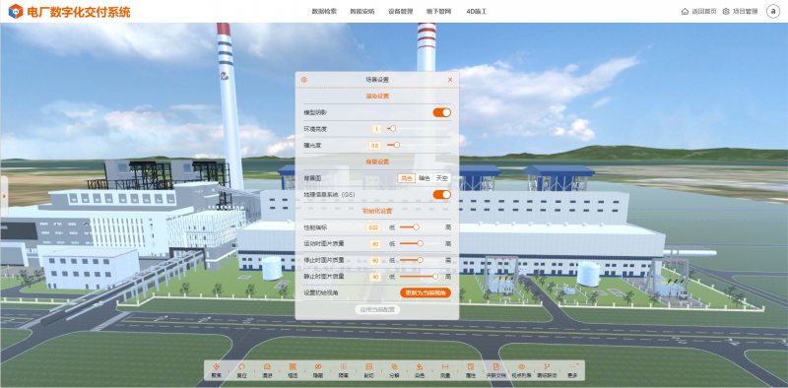This screenshot has width=788, height=388.
Task: Open the 数据检索 menu
Action: 324,11
